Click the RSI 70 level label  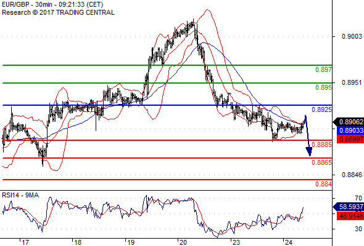pos(358,198)
